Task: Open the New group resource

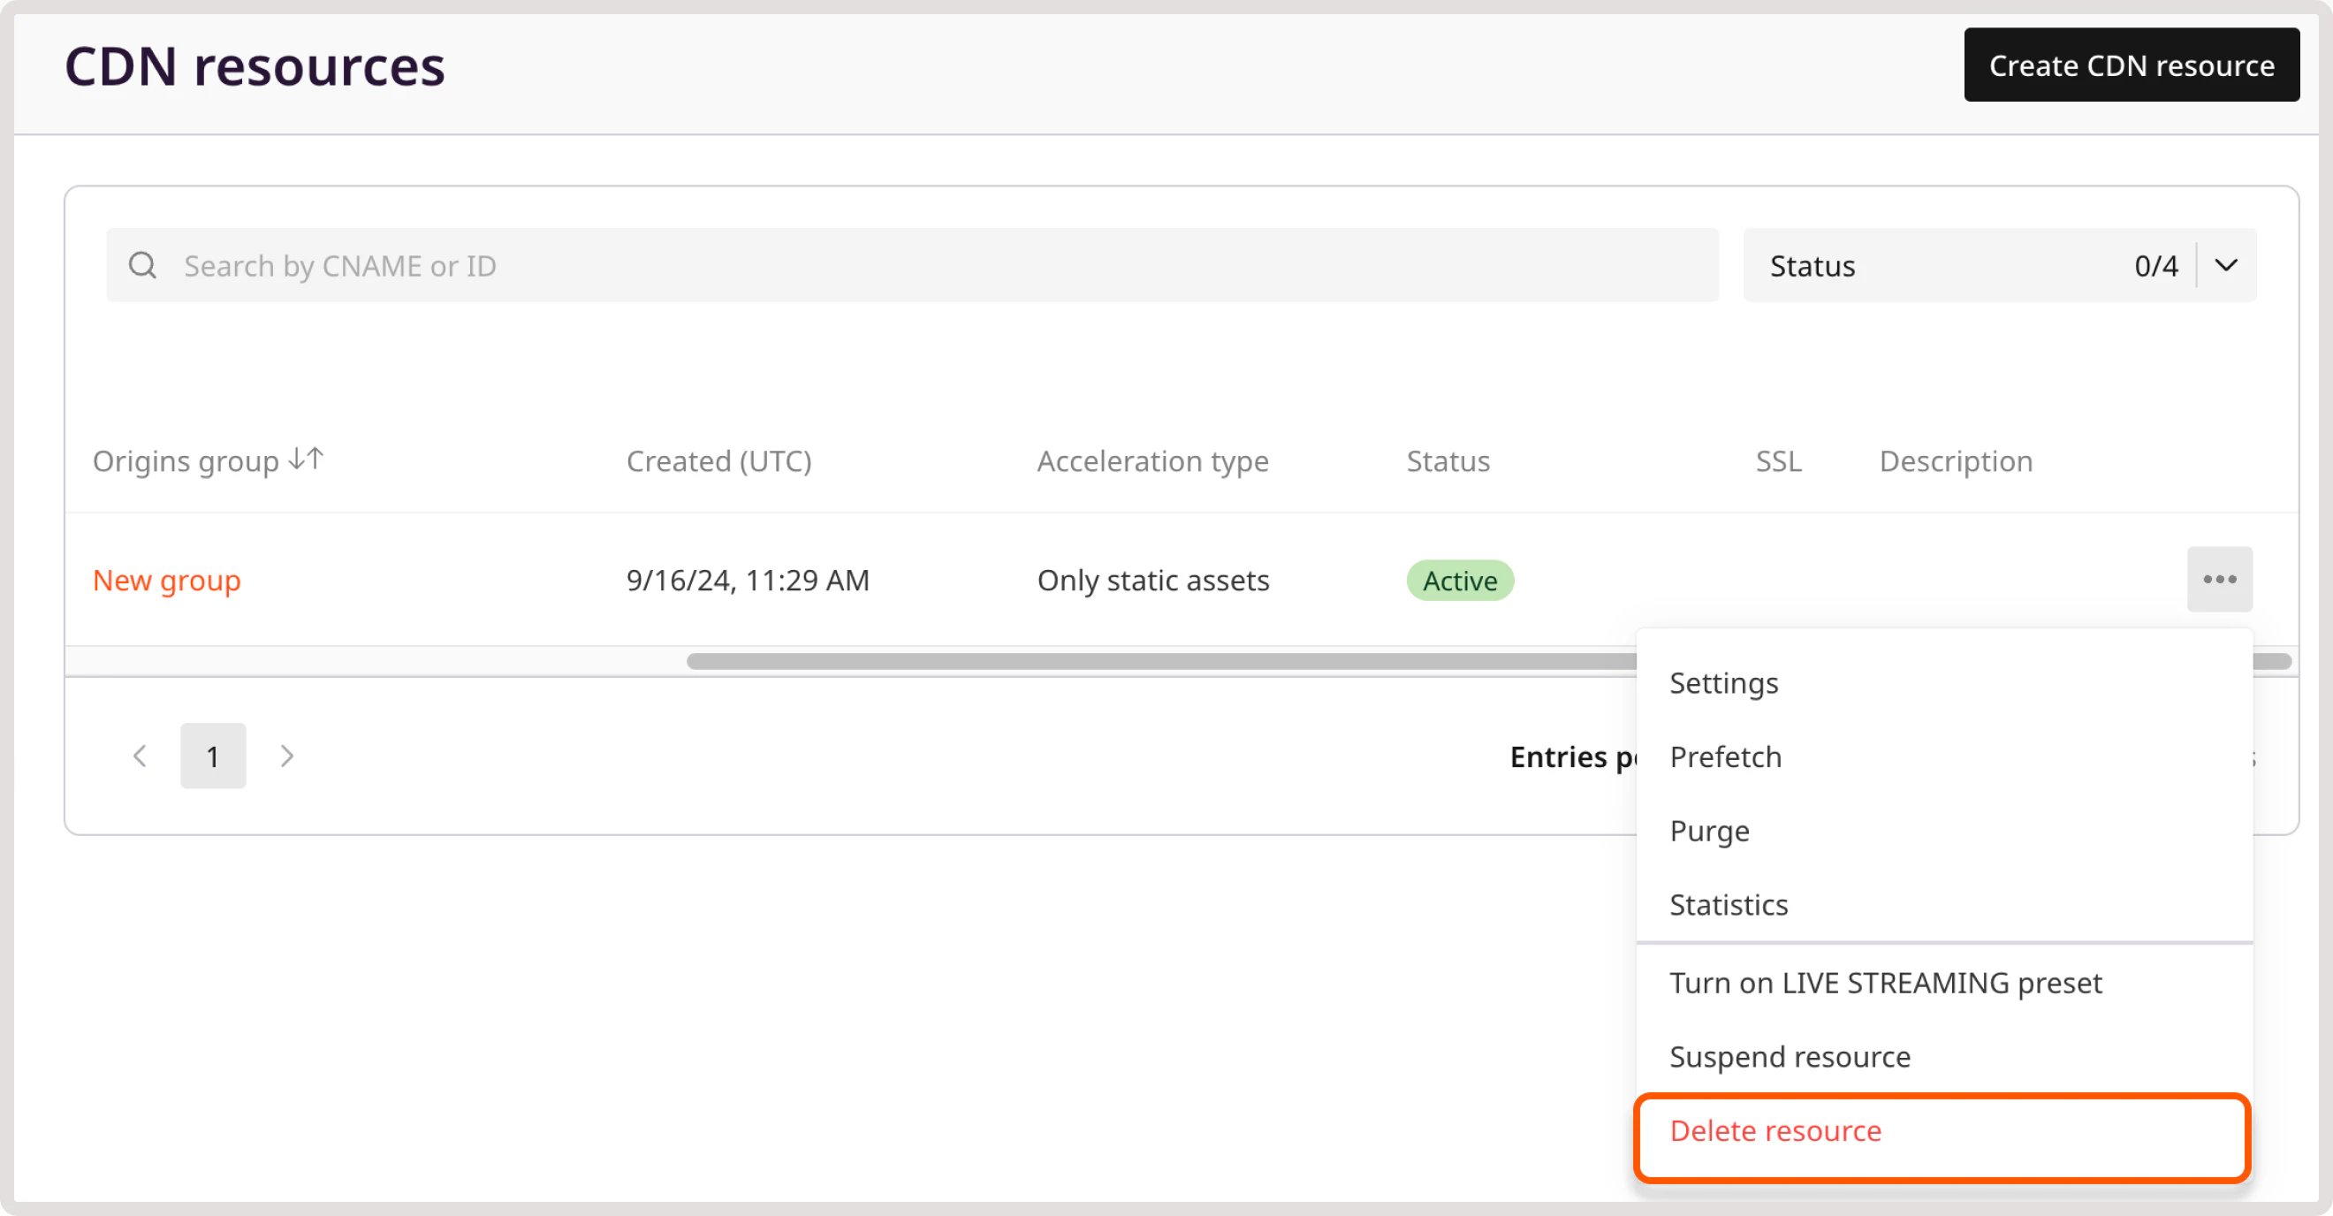Action: [167, 580]
